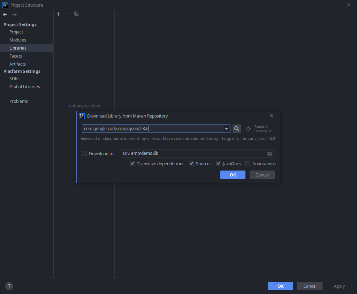The image size is (357, 294).
Task: Expand the Maven coordinates dropdown arrow
Action: pyautogui.click(x=227, y=129)
